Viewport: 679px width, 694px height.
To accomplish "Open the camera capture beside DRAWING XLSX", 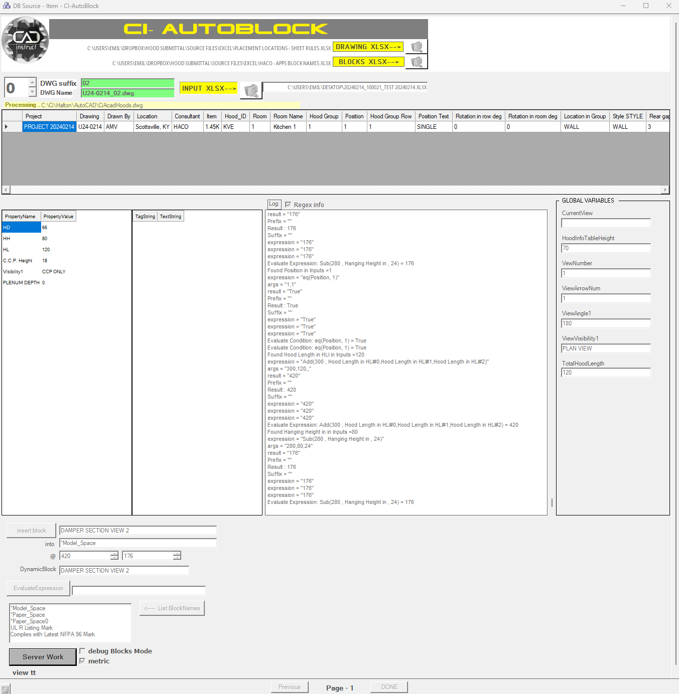I will coord(417,47).
